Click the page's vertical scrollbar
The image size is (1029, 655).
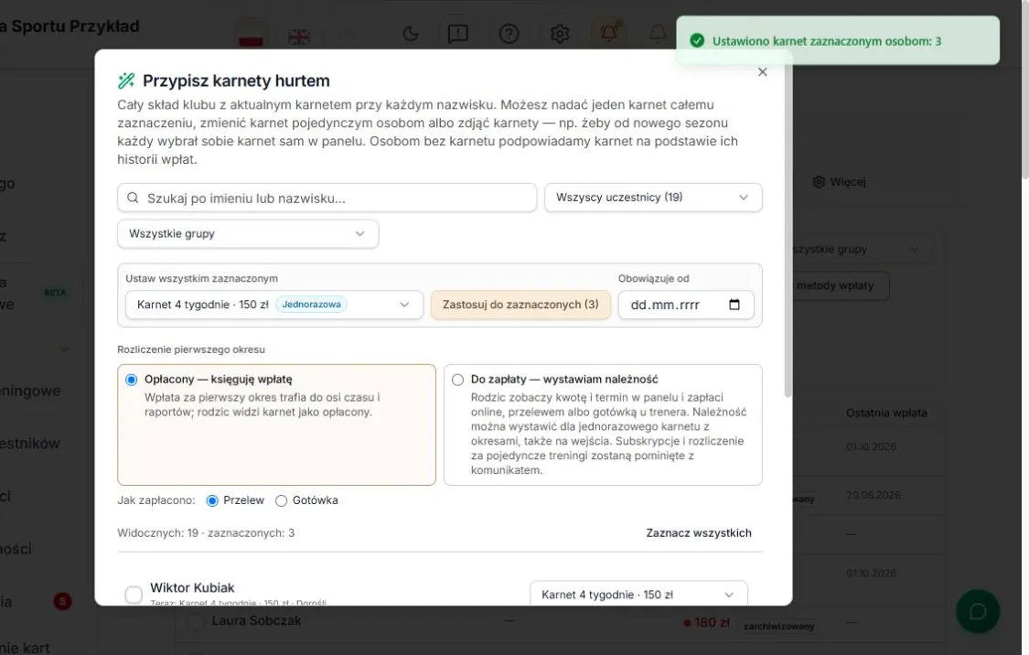[x=1024, y=89]
